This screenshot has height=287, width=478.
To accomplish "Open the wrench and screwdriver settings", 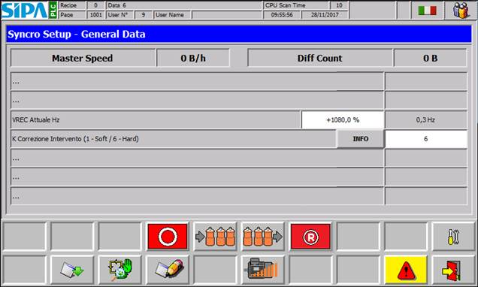I will pyautogui.click(x=453, y=237).
